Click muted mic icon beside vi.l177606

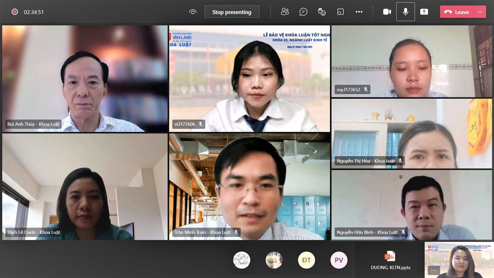200,124
